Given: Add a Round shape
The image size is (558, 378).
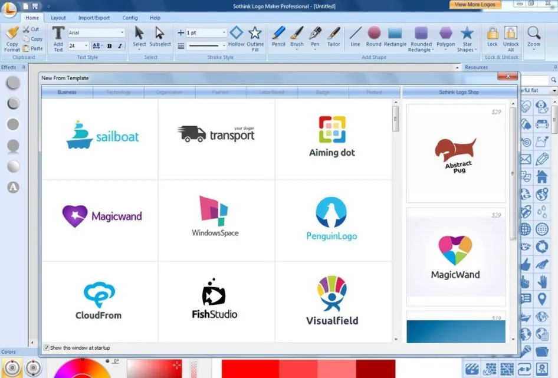Looking at the screenshot, I should 373,37.
